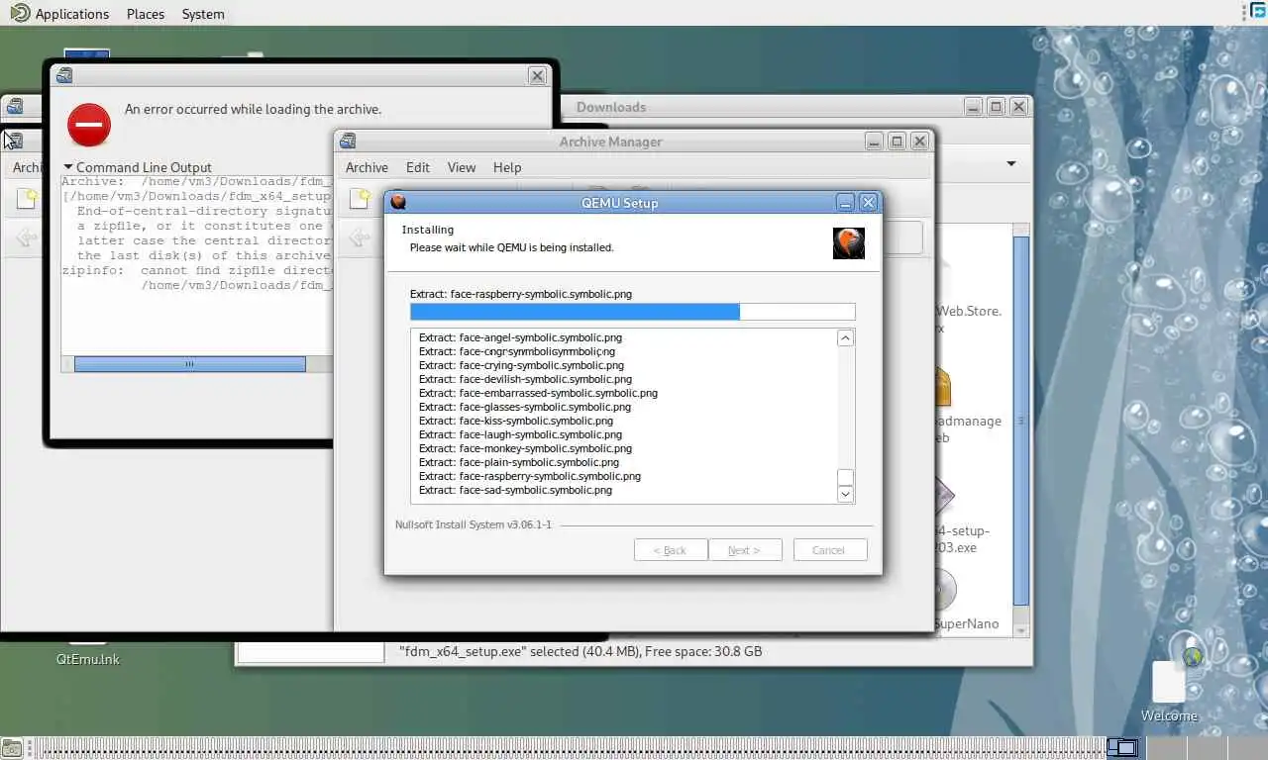Viewport: 1268px width, 760px height.
Task: Select the 'face-monkey-symbolic' log row
Action: point(525,448)
